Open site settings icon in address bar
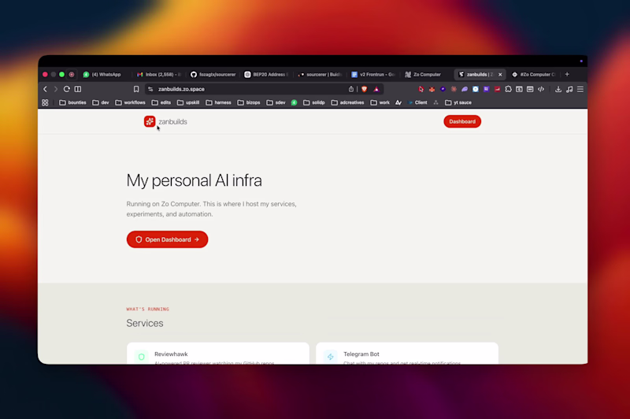The image size is (630, 419). click(150, 89)
